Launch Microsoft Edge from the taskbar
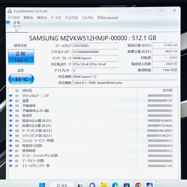187x187 pixels. (115, 185)
